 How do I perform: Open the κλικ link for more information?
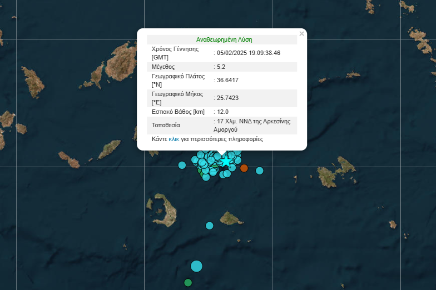point(174,139)
